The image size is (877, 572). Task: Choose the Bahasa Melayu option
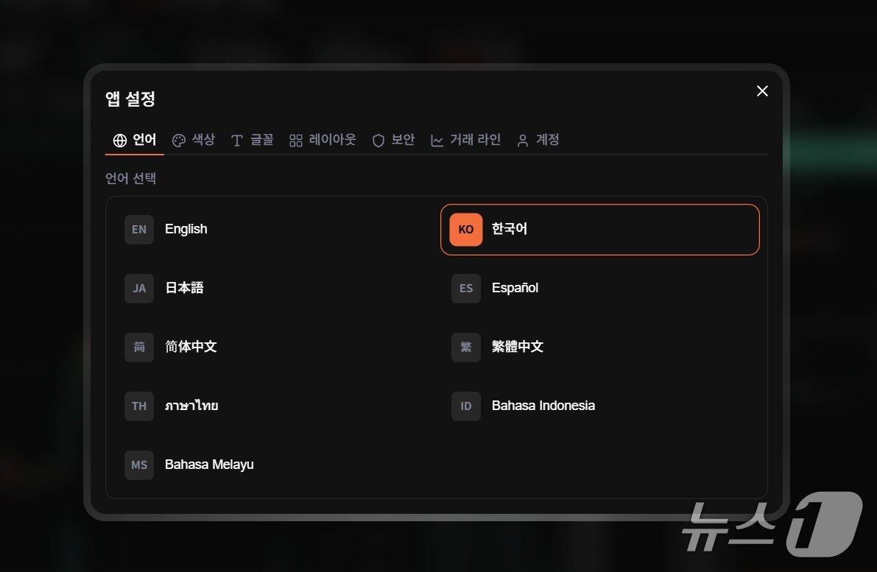tap(210, 465)
